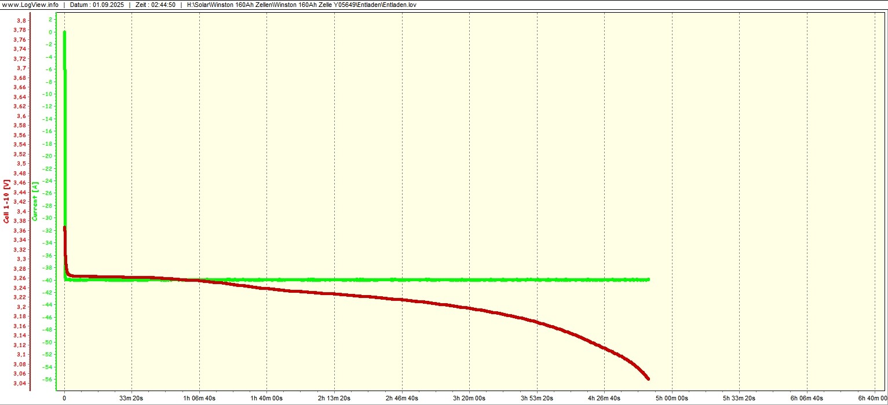Viewport: 888px width, 405px height.
Task: Open the www.LogView.info link in header
Action: coord(30,5)
